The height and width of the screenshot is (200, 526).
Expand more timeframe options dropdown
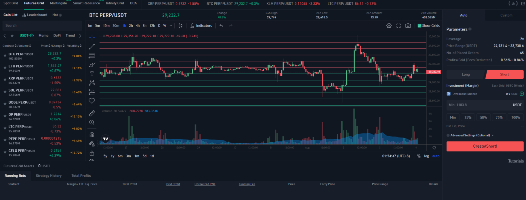point(171,26)
